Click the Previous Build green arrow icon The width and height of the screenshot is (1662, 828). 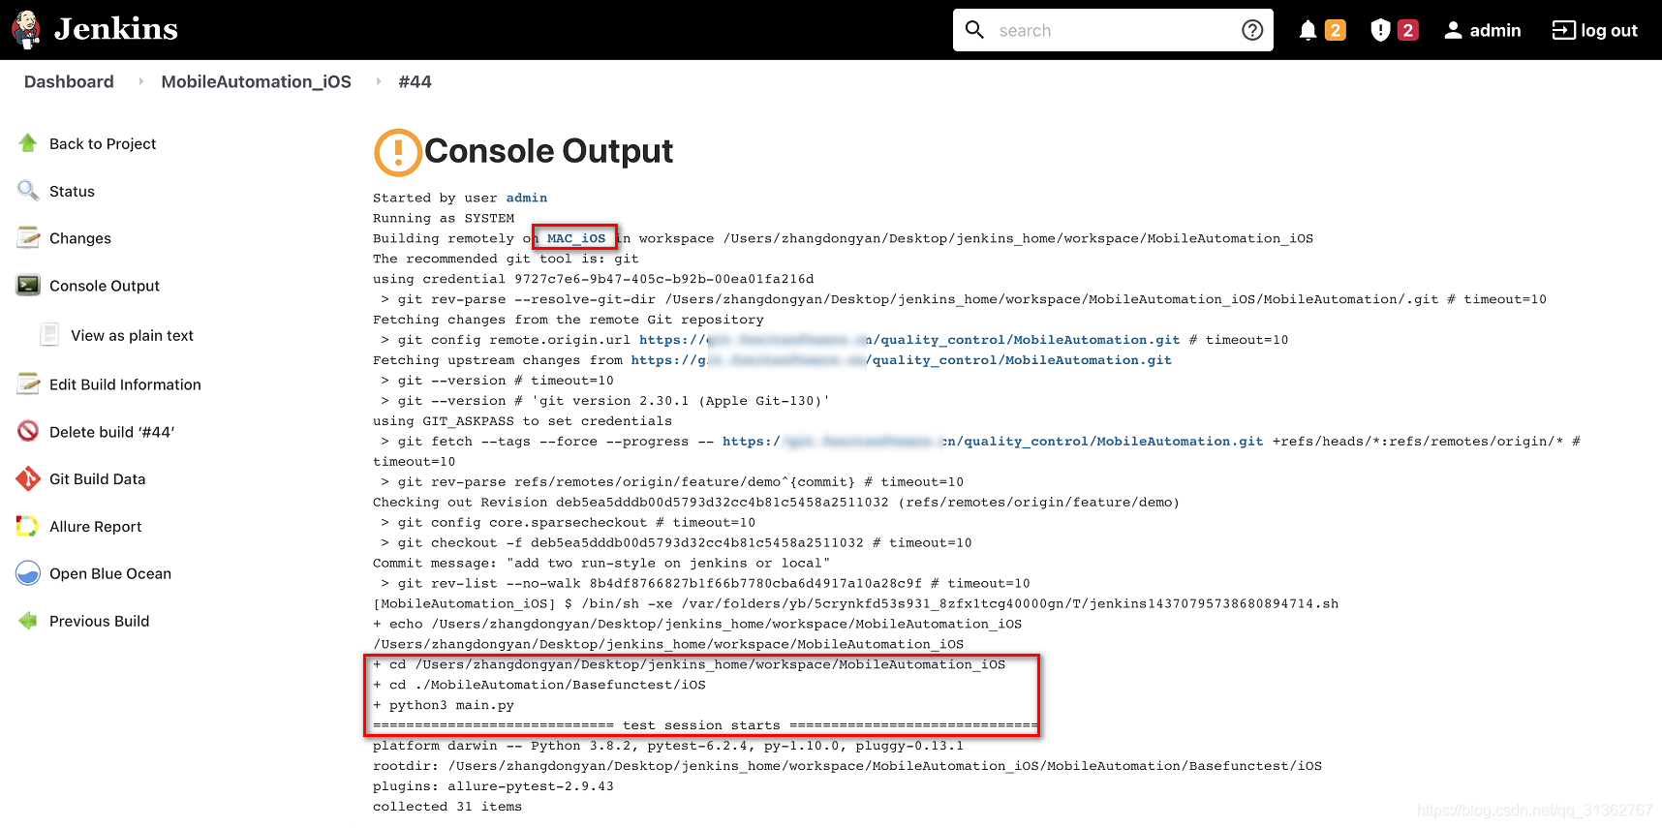pyautogui.click(x=28, y=621)
